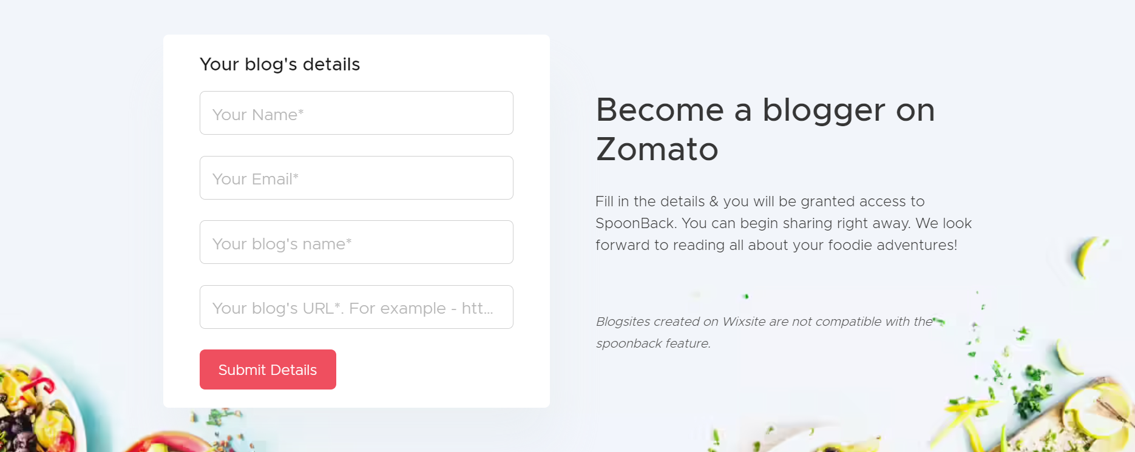Click the blog's URL input field

tap(356, 307)
